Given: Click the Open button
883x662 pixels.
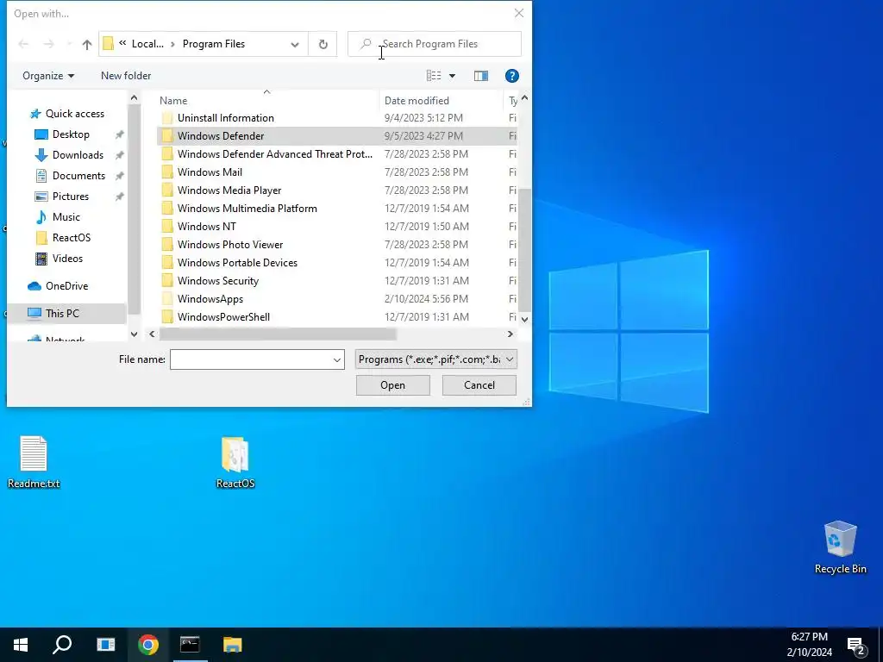Looking at the screenshot, I should (392, 385).
